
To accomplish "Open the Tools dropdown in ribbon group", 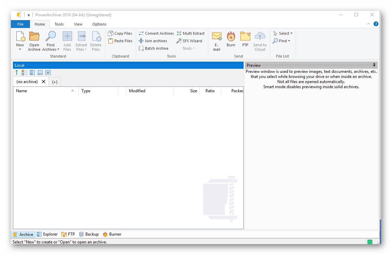I will 189,48.
